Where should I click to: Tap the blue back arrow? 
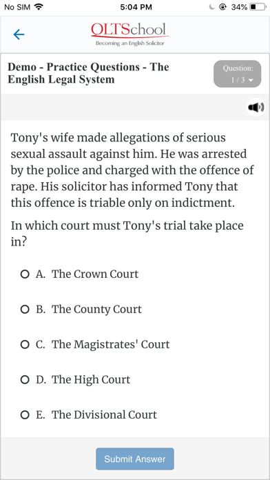pos(19,34)
